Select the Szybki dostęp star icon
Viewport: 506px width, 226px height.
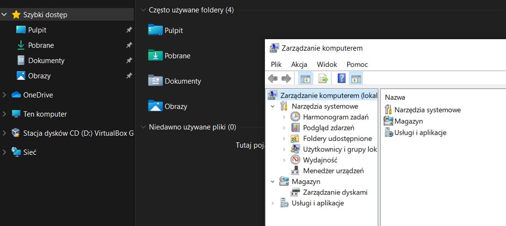pyautogui.click(x=16, y=14)
